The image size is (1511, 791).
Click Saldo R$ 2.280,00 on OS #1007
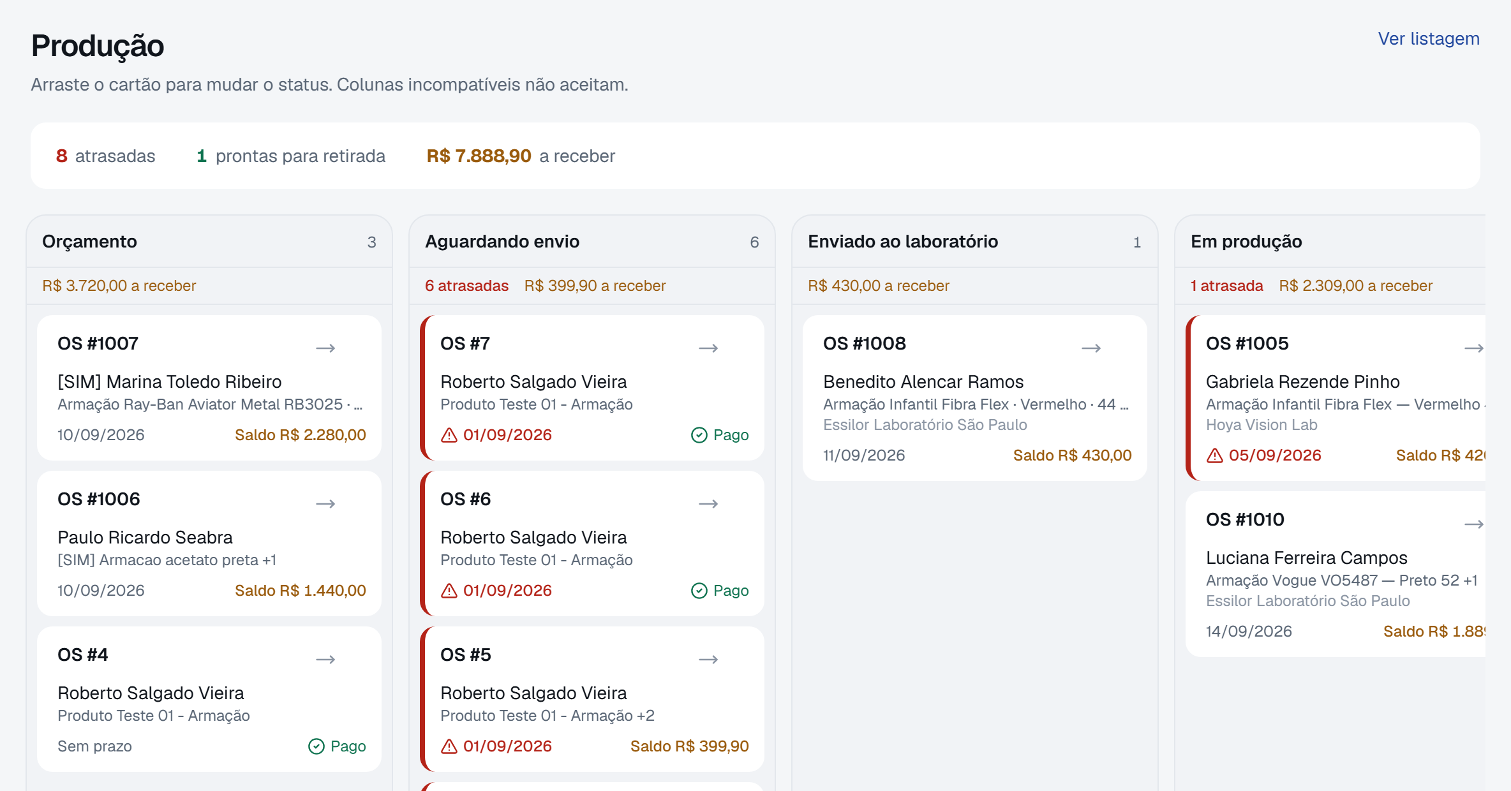tap(301, 435)
